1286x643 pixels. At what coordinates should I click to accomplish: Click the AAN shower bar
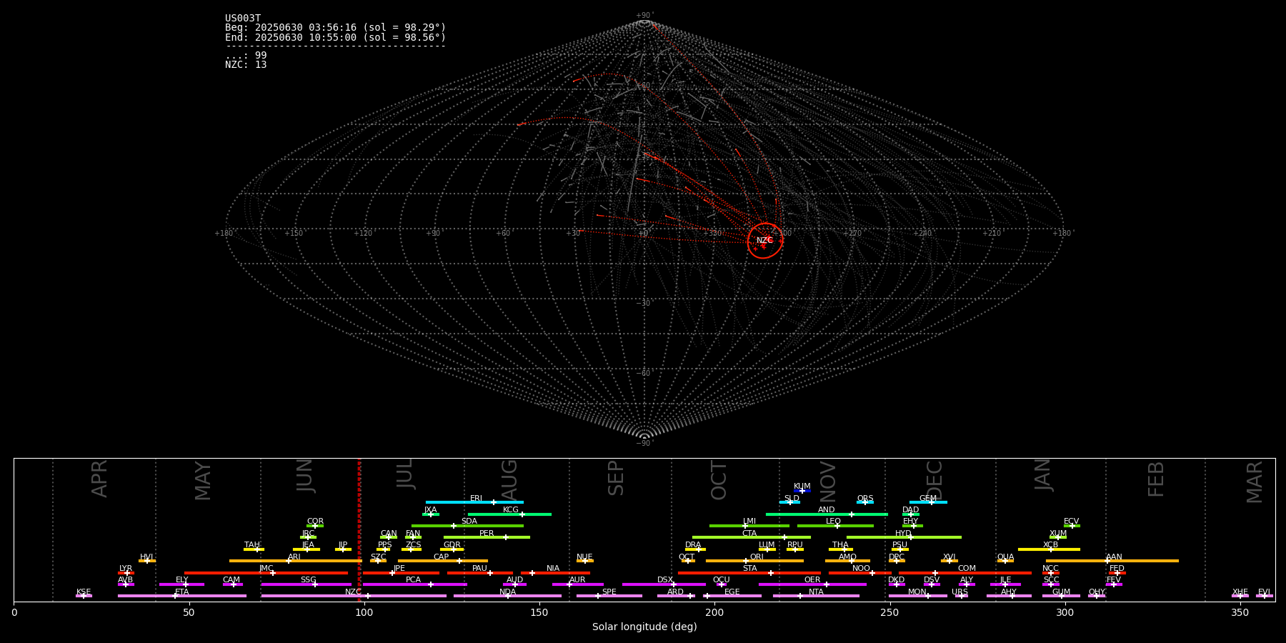[x=1112, y=561]
